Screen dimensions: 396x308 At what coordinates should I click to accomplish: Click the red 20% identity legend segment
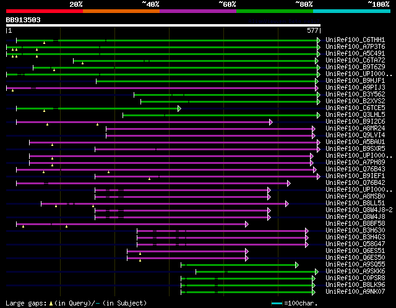pos(45,11)
